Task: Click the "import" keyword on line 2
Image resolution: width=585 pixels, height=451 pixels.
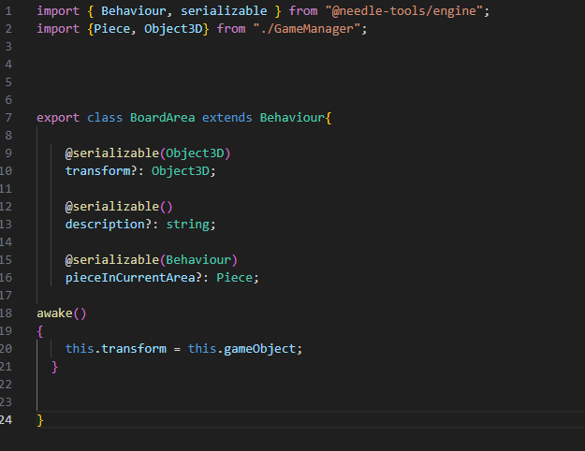Action: click(x=58, y=29)
